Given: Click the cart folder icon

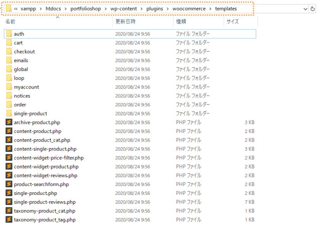Looking at the screenshot, I should (x=9, y=43).
